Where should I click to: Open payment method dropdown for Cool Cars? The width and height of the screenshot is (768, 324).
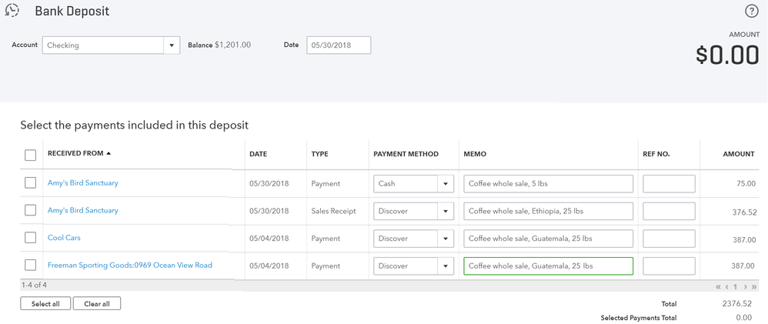(x=445, y=239)
